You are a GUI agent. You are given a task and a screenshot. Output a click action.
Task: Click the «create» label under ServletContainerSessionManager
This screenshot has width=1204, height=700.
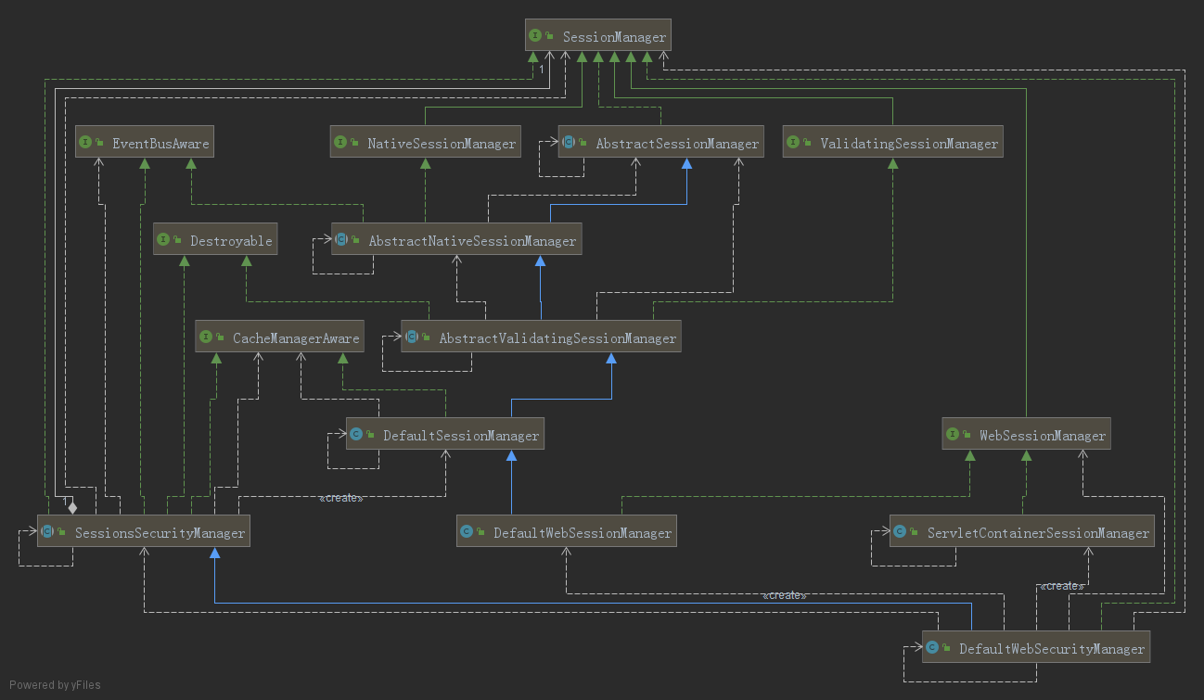[x=1062, y=586]
